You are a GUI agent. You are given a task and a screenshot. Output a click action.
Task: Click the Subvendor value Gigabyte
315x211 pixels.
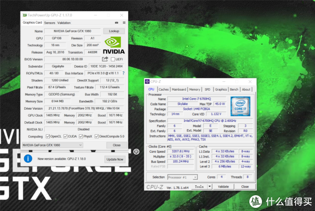pyautogui.click(x=58, y=66)
